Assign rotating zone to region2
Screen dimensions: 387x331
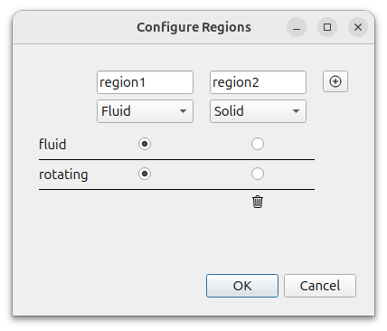coord(258,174)
